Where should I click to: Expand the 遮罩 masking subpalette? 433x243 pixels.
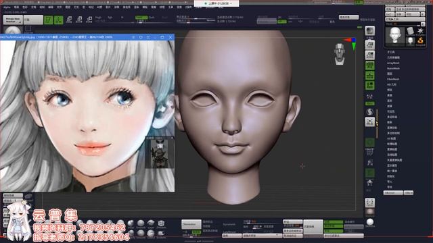[x=390, y=106]
